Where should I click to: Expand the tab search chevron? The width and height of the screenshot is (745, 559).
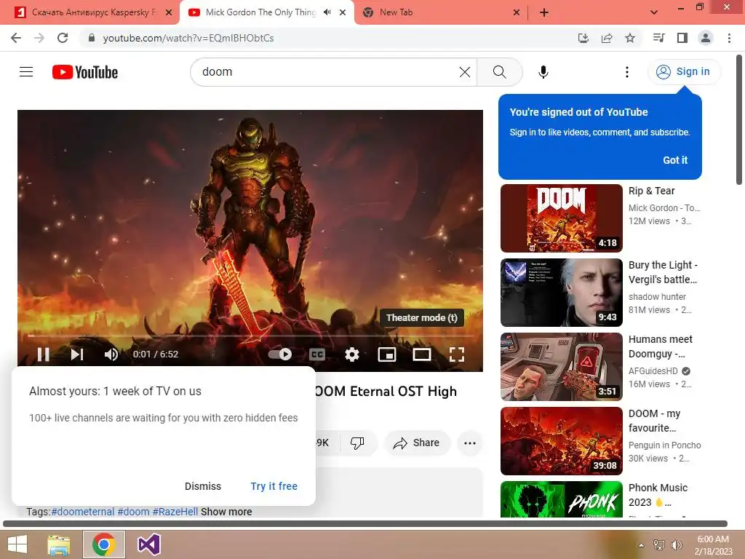tap(654, 12)
